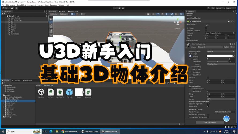238x134 pixels.
Task: Adjust the Metallic slider
Action: pyautogui.click(x=217, y=59)
